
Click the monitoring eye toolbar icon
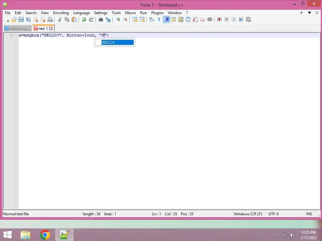coord(210,19)
